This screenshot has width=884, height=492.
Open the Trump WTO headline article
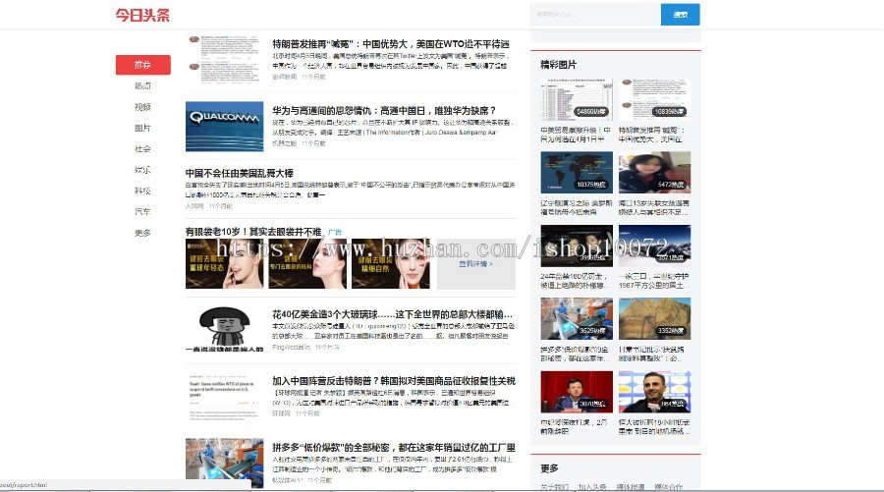391,44
